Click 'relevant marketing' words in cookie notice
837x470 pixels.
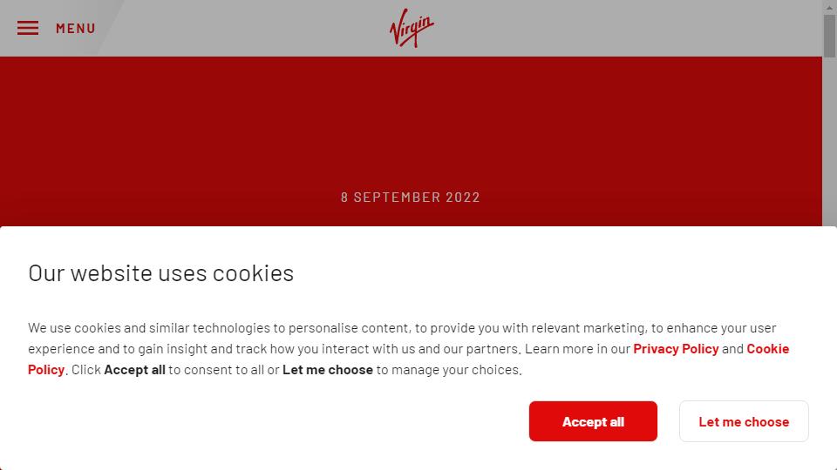pos(589,328)
